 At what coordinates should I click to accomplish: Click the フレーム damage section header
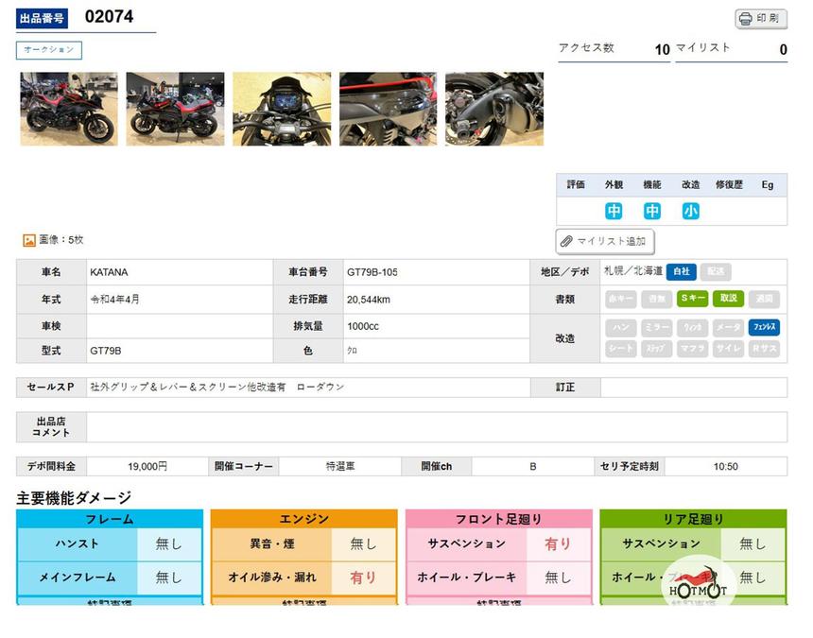pyautogui.click(x=110, y=519)
